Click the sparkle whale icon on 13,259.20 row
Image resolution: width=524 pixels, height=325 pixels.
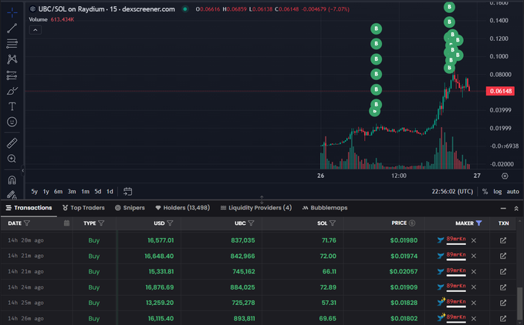[x=441, y=302]
